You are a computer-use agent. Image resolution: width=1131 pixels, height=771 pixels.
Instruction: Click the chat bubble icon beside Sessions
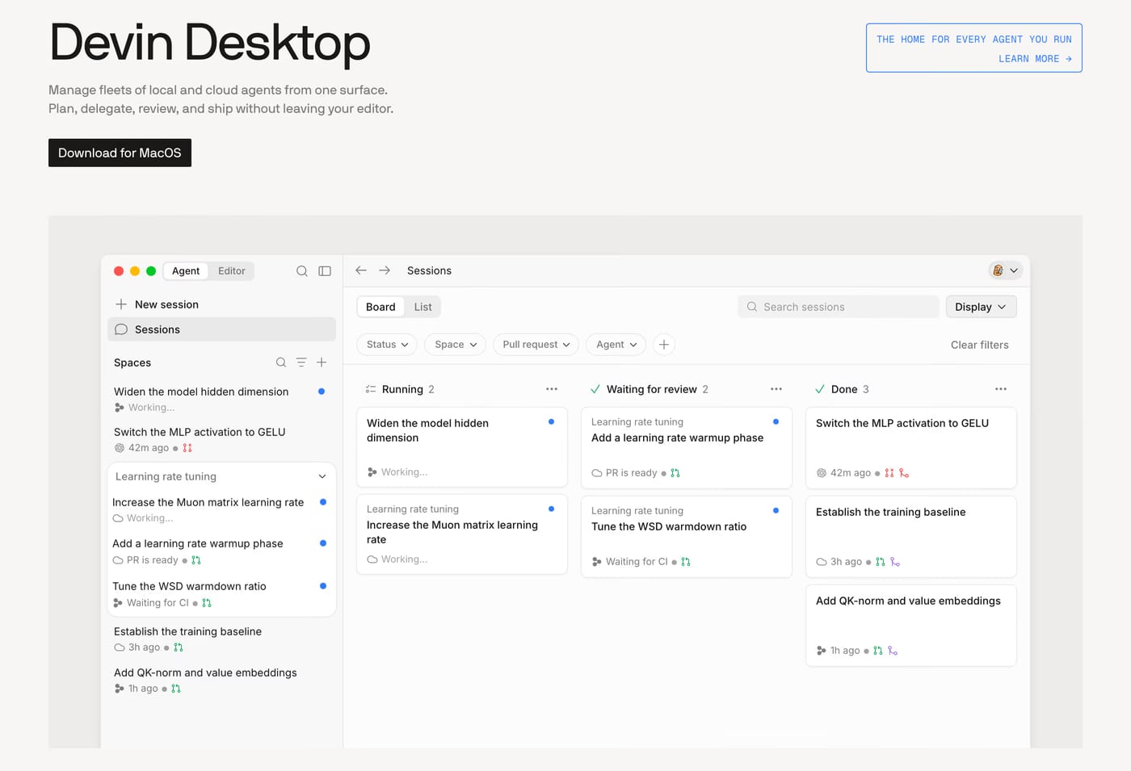coord(121,329)
